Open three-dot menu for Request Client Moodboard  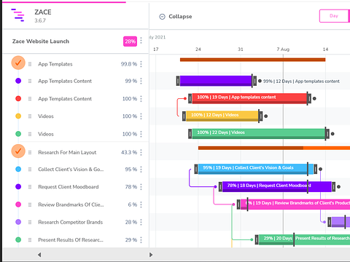[x=141, y=187]
